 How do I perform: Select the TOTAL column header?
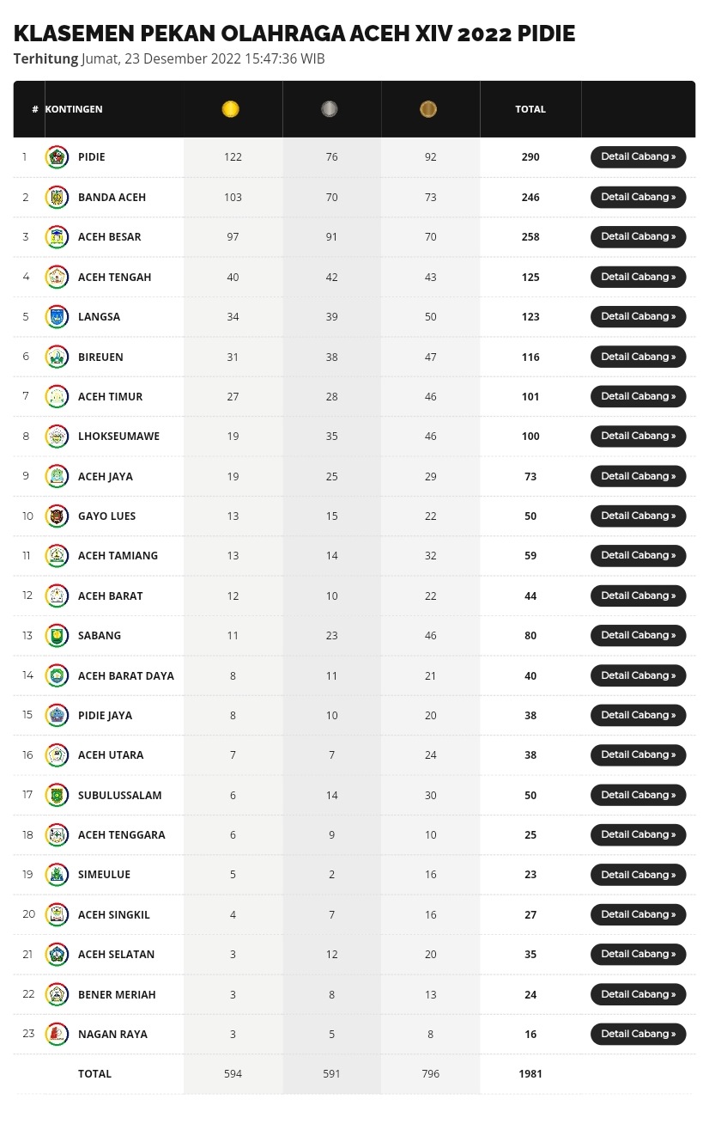pyautogui.click(x=530, y=109)
